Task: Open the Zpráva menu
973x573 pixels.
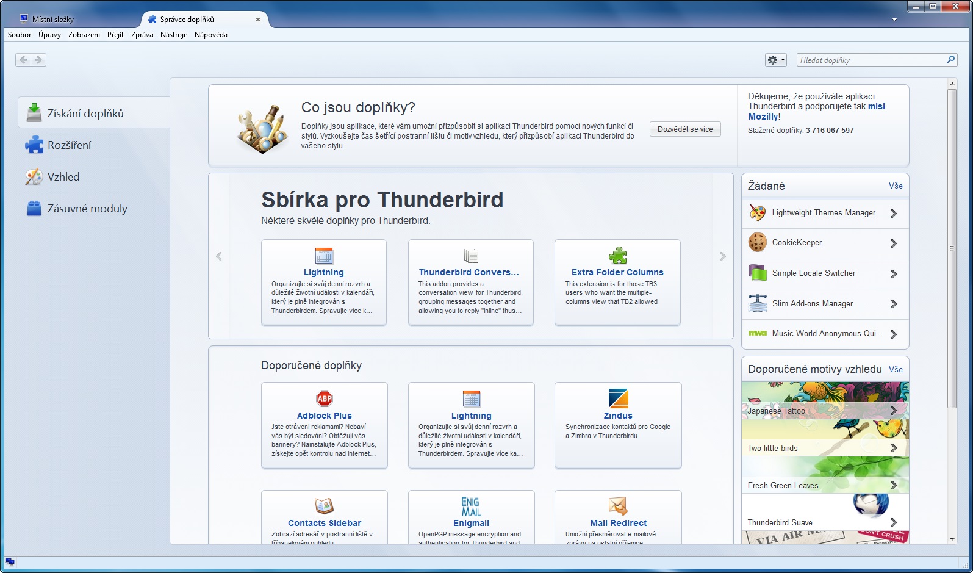Action: 142,35
